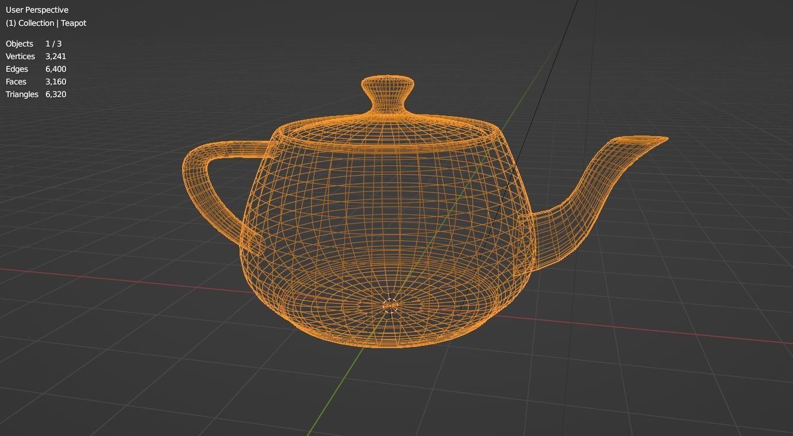Screen dimensions: 793x436
Task: Click the "Objects 1 / 3" statistic
Action: [x=34, y=44]
